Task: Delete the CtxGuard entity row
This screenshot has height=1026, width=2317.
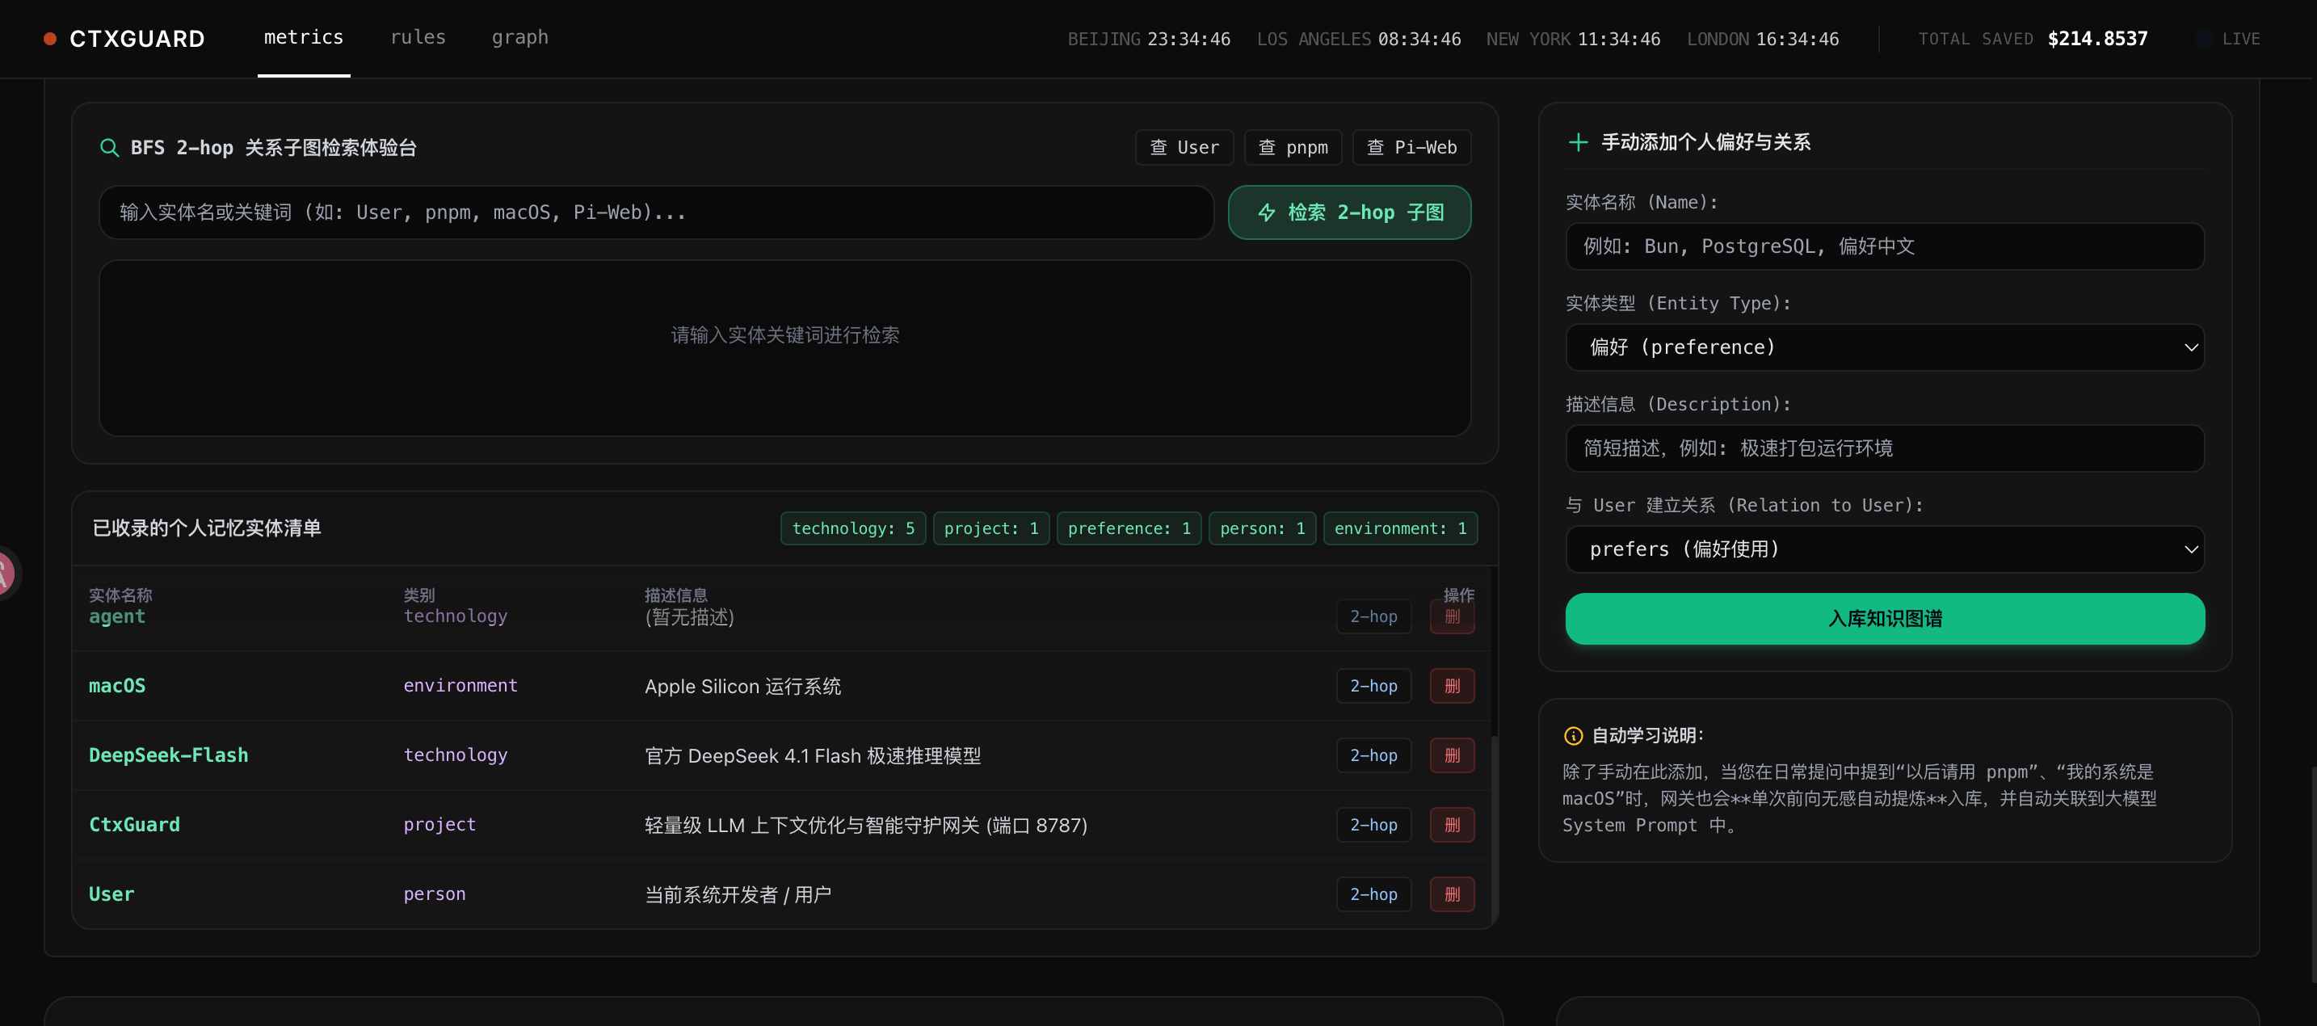Action: click(1452, 826)
